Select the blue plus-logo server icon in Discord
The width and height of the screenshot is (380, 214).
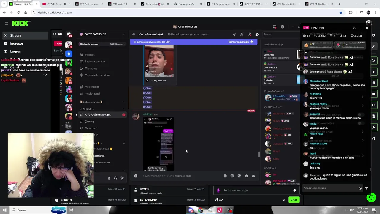(x=69, y=54)
